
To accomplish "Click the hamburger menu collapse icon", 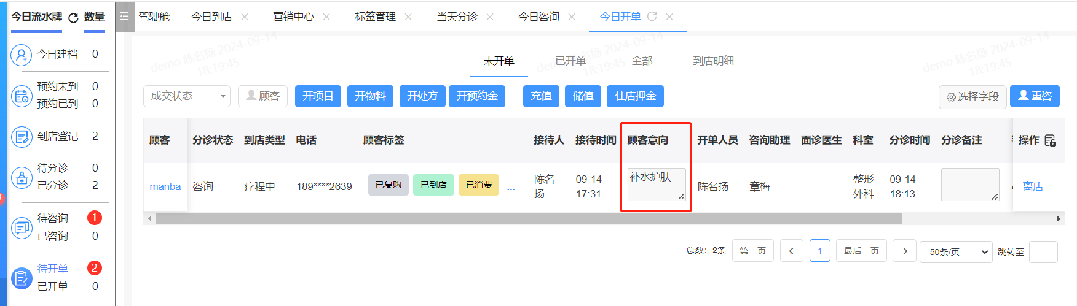I will pos(124,17).
